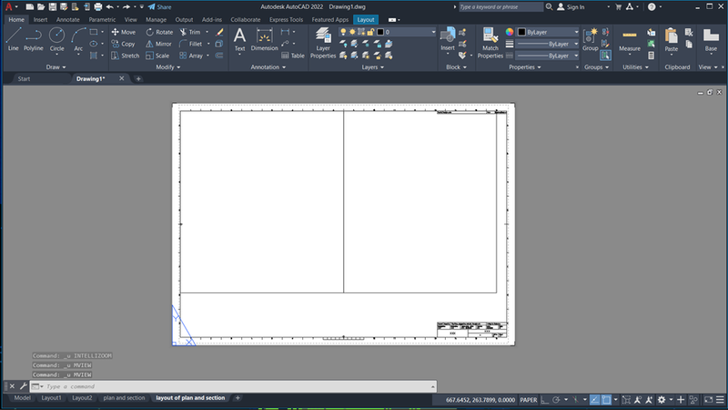The width and height of the screenshot is (728, 410).
Task: Activate the Trim tool
Action: (190, 32)
